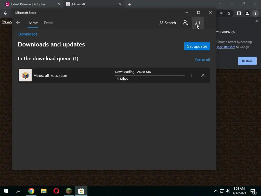This screenshot has width=261, height=196.
Task: Open taskbar search
Action: click(18, 191)
